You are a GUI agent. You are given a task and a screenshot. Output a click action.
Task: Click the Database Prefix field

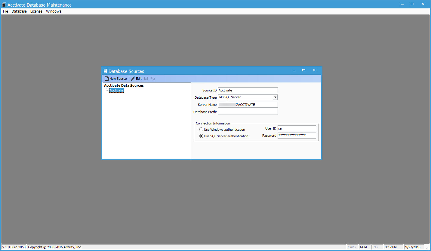click(248, 112)
